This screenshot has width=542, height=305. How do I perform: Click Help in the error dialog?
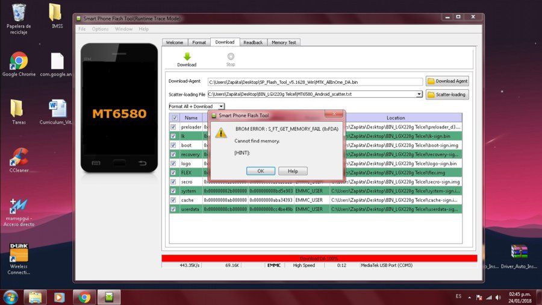click(293, 171)
